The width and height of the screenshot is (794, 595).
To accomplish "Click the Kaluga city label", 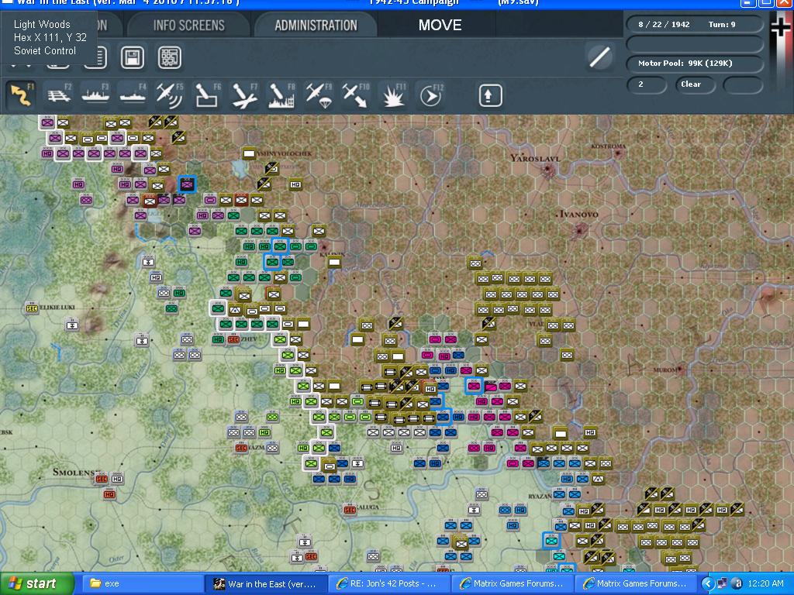I will click(368, 507).
